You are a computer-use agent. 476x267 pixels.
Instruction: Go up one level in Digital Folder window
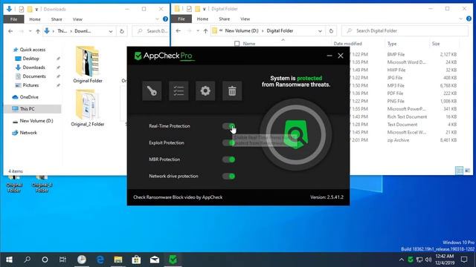click(x=205, y=31)
